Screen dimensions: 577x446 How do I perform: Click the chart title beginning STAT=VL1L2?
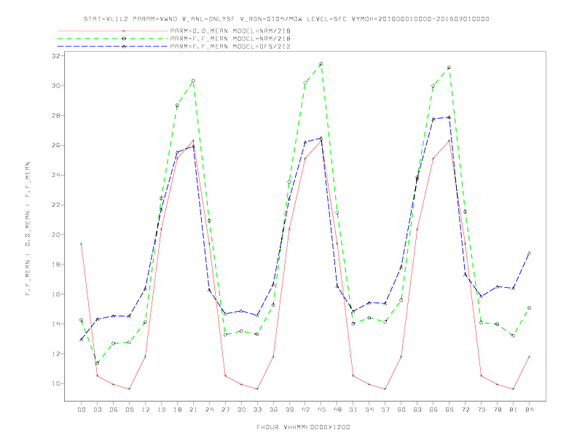point(286,19)
